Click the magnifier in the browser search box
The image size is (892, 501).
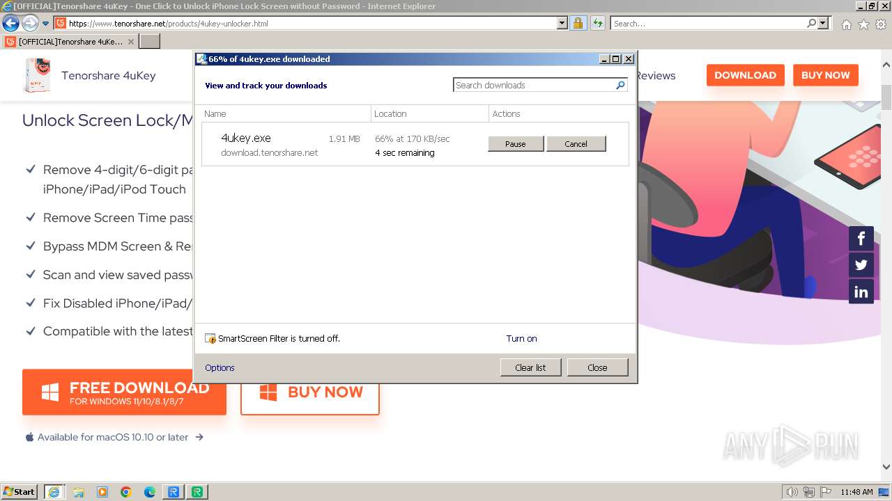pyautogui.click(x=811, y=23)
